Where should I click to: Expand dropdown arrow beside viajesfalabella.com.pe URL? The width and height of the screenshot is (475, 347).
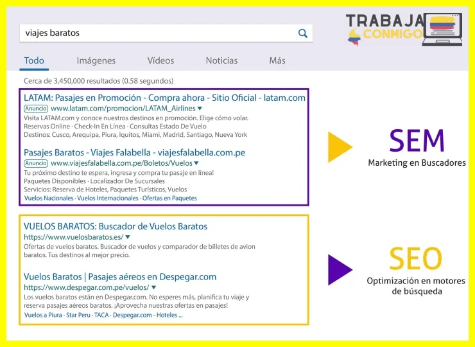click(196, 163)
